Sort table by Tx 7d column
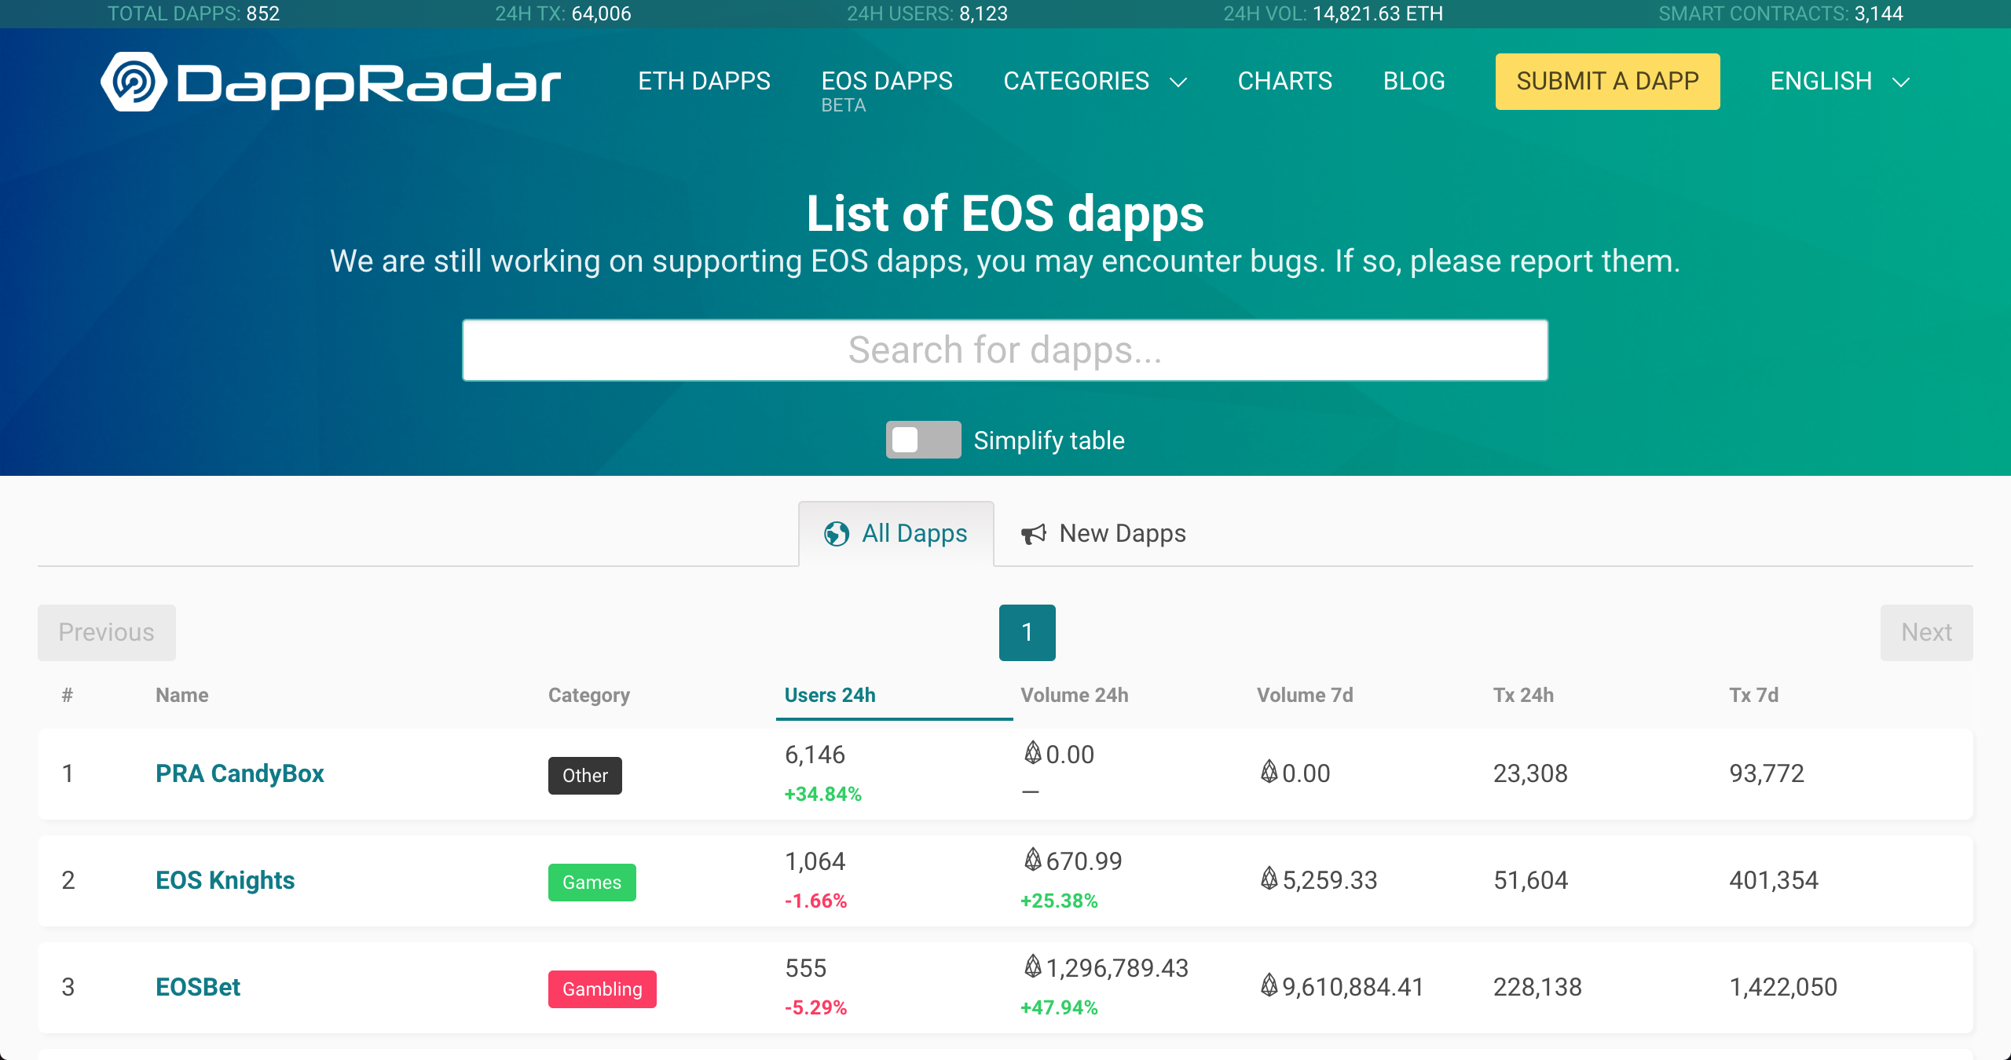 pos(1754,695)
